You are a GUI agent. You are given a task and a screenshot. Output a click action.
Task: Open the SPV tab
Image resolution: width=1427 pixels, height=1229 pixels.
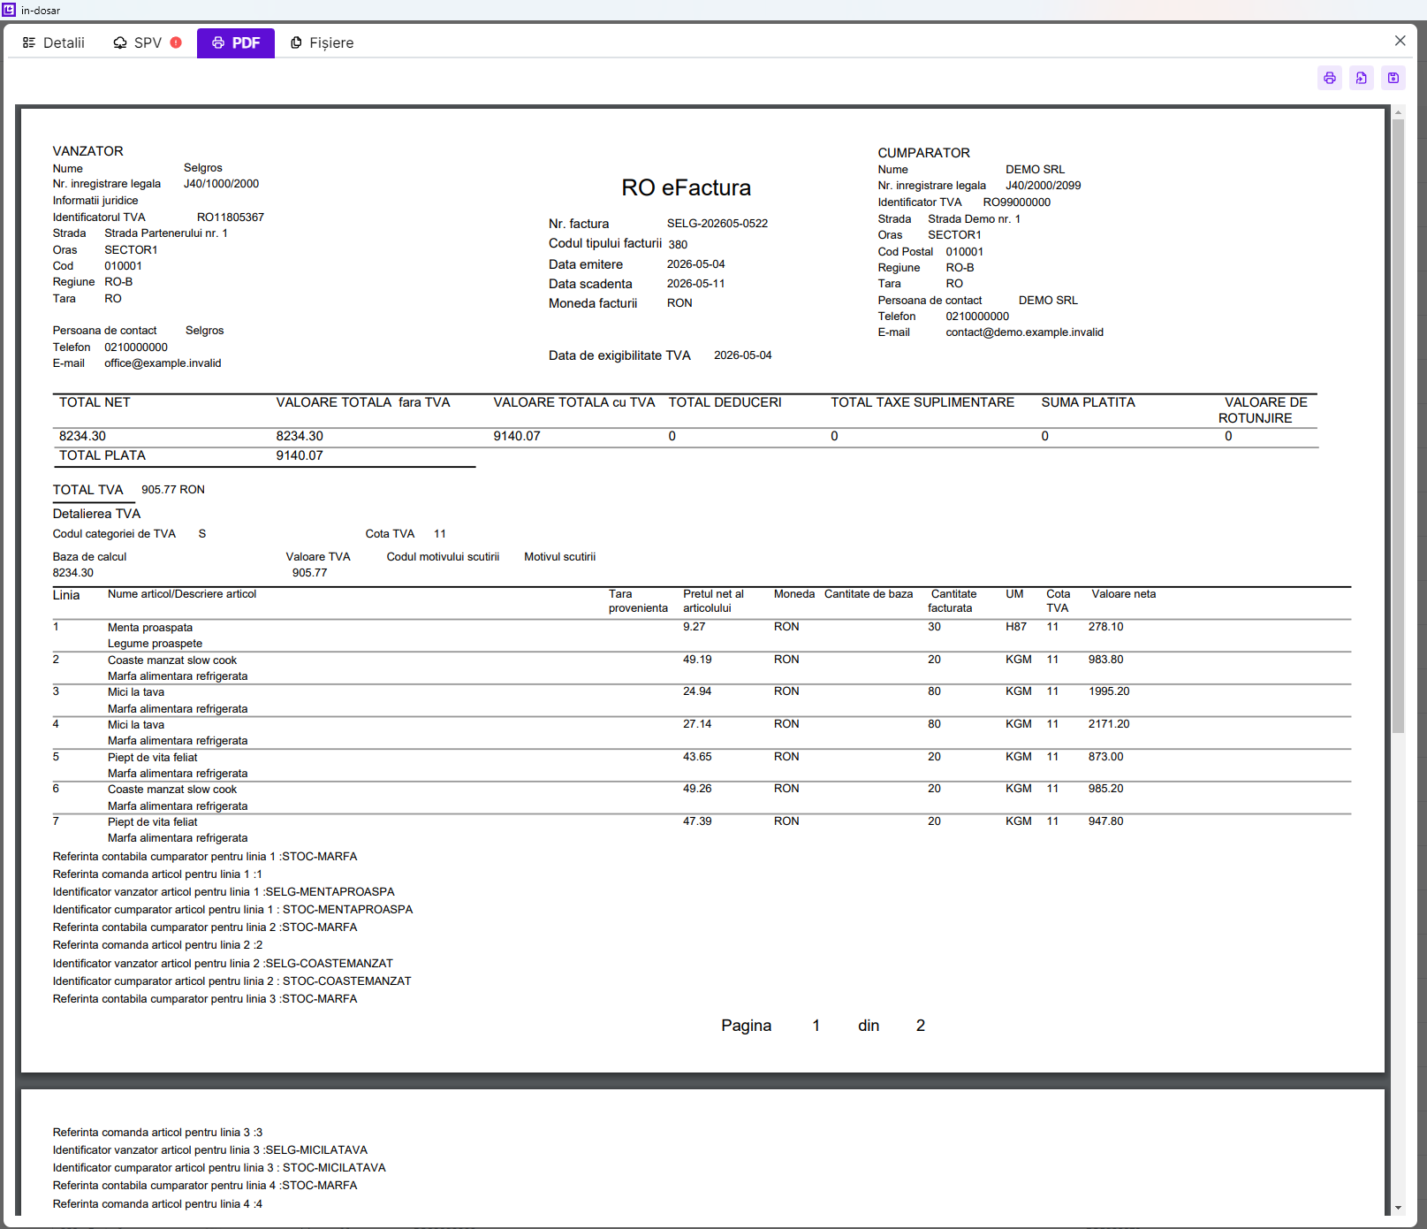(147, 42)
